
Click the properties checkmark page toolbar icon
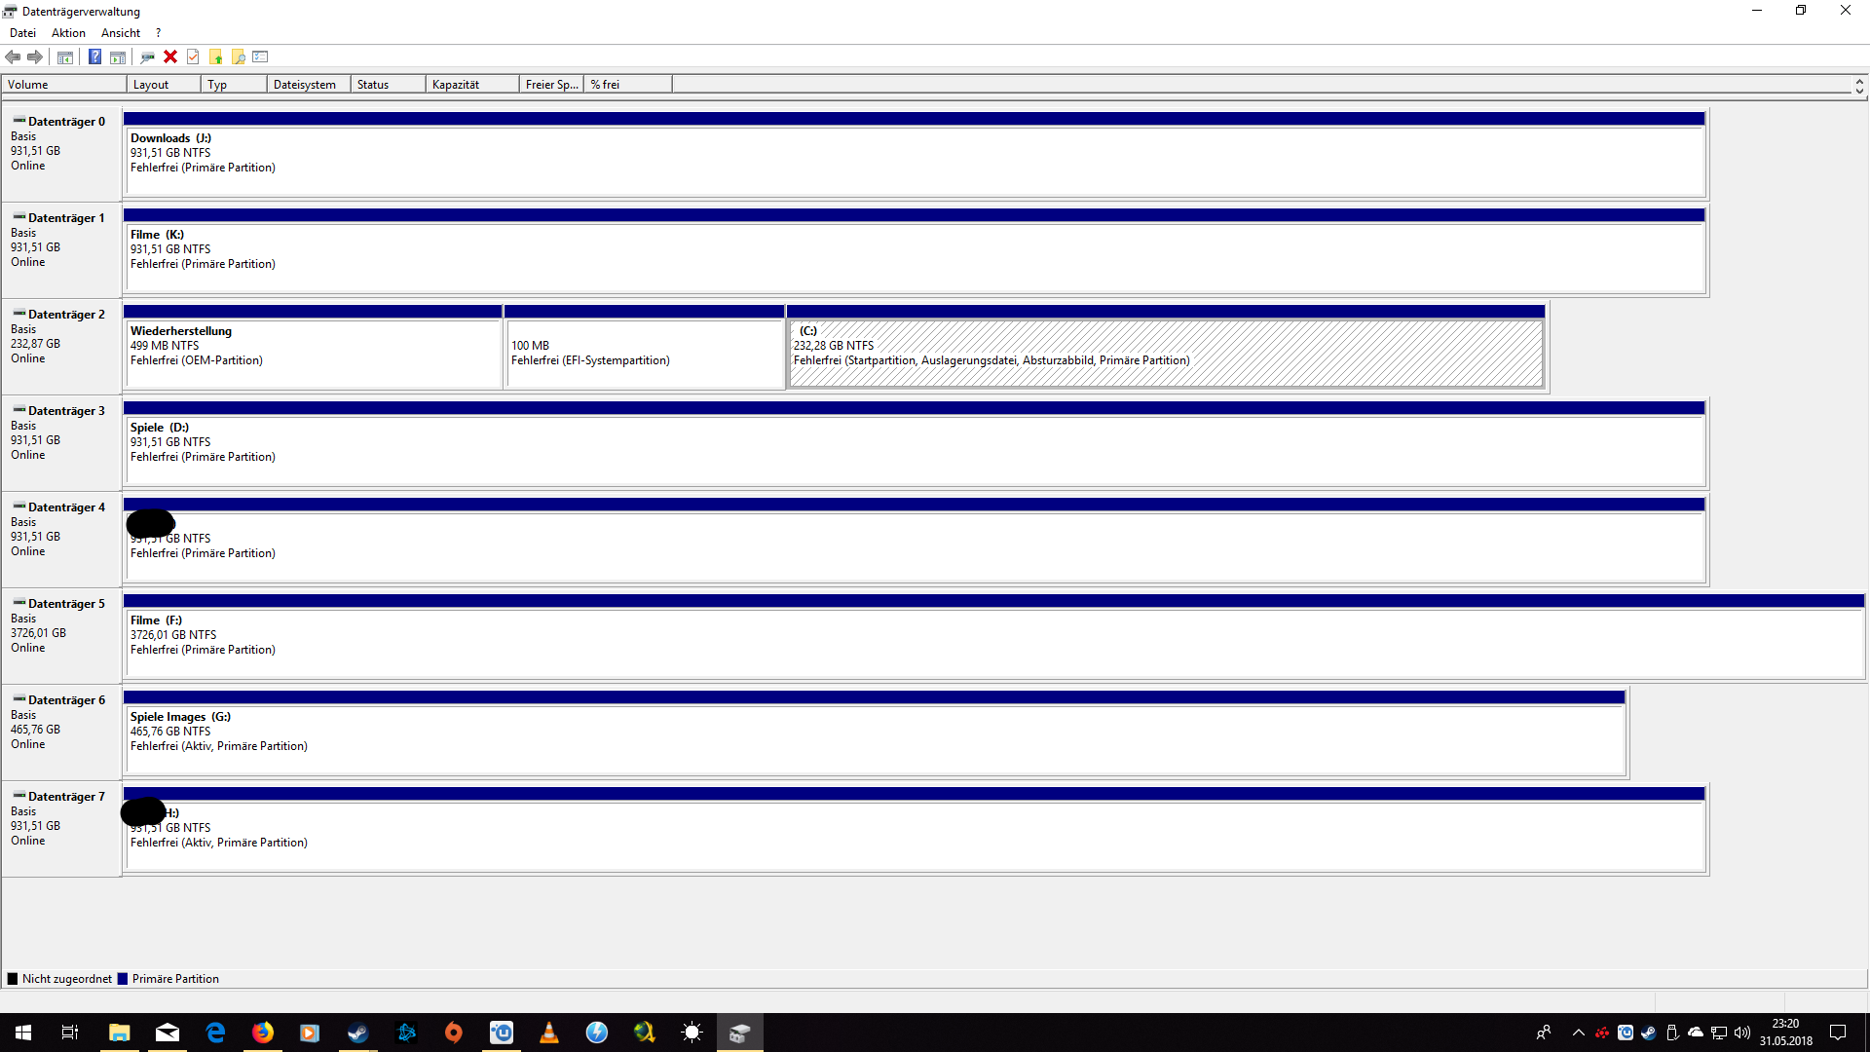[x=193, y=56]
